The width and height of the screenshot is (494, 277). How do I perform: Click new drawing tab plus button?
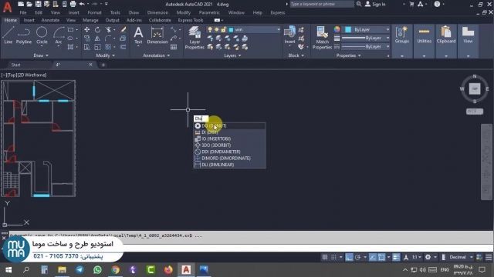[x=103, y=65]
